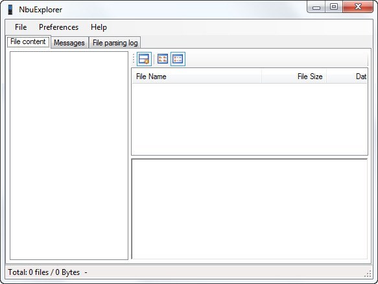Click the toolbar drag grip handle
Viewport: 378px width, 284px height.
pyautogui.click(x=134, y=59)
